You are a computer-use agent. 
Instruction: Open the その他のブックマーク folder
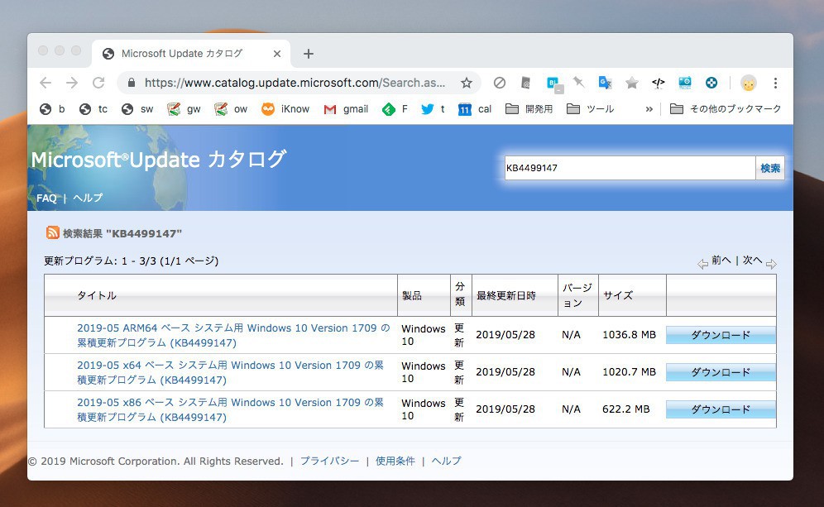point(726,109)
